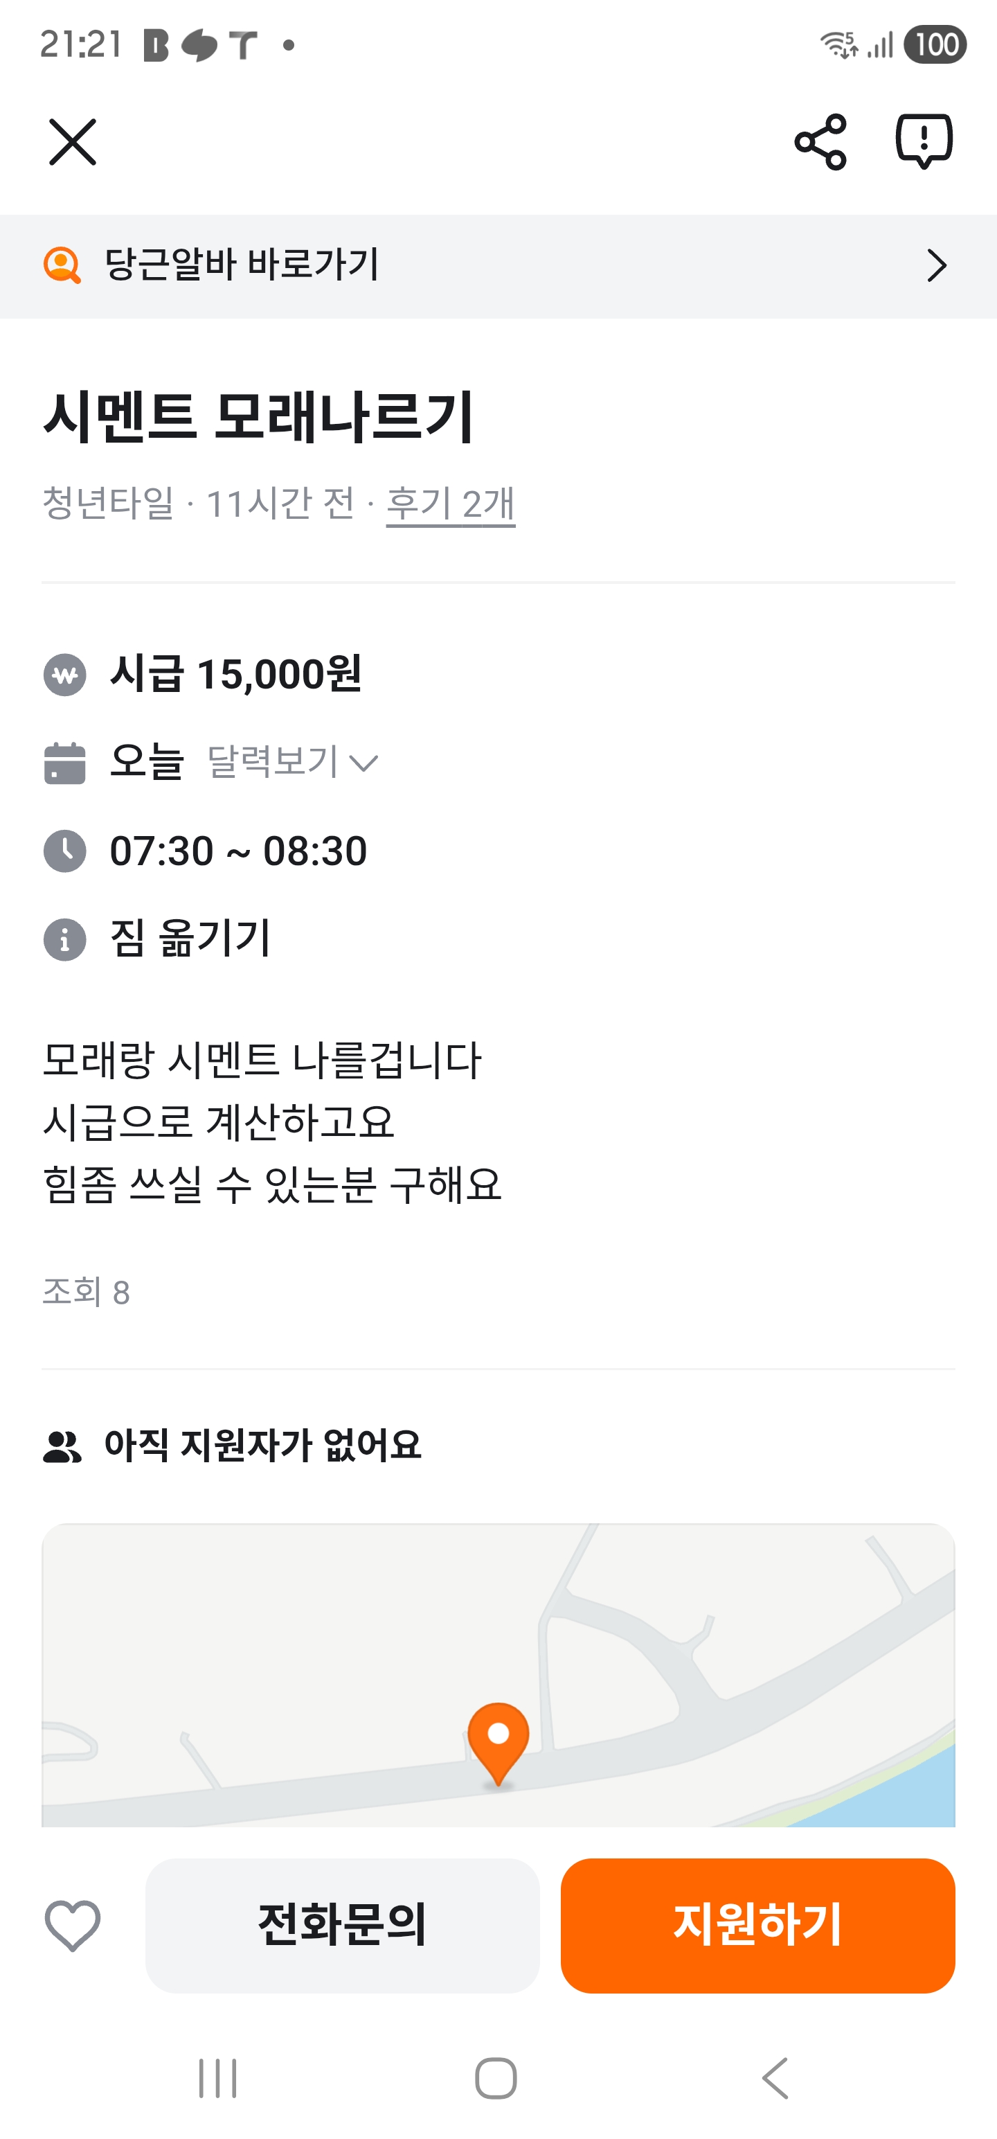Tap the clock icon by work hours
Screen dimensions: 997x2139
click(65, 851)
